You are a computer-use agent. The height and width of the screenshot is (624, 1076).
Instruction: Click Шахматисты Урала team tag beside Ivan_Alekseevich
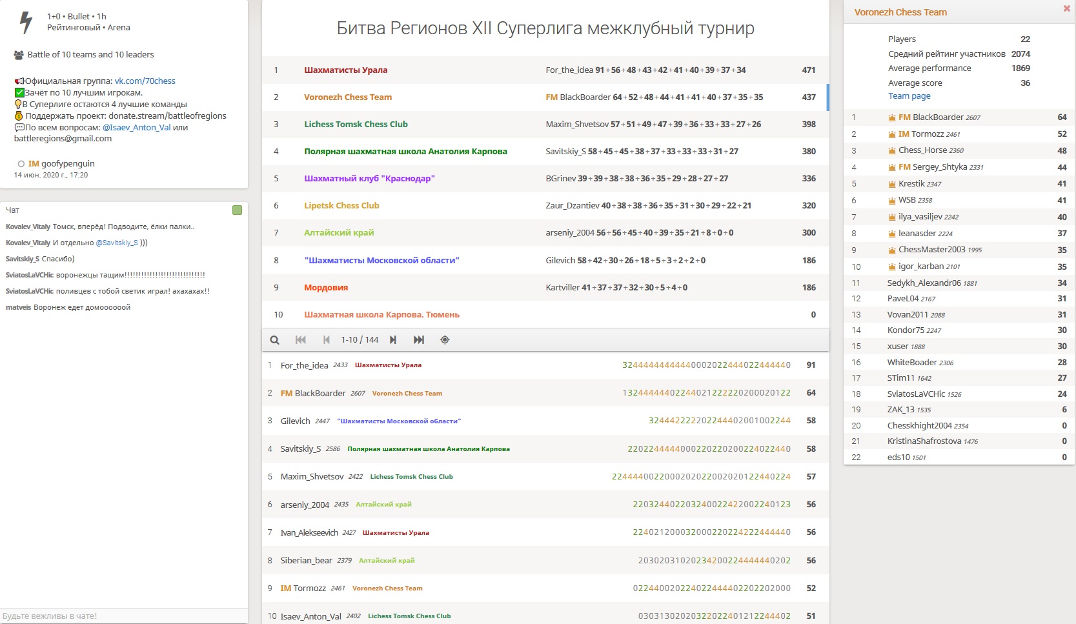[x=396, y=533]
